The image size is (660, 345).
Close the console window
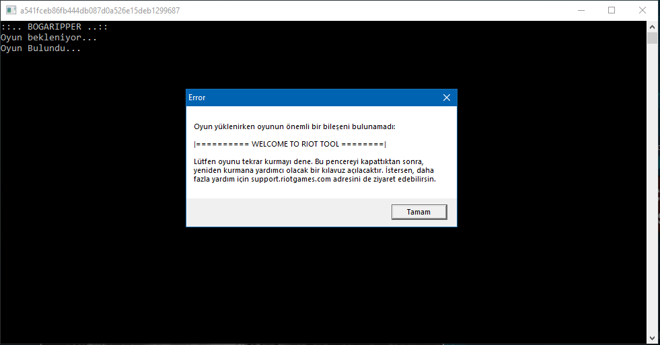coord(643,10)
